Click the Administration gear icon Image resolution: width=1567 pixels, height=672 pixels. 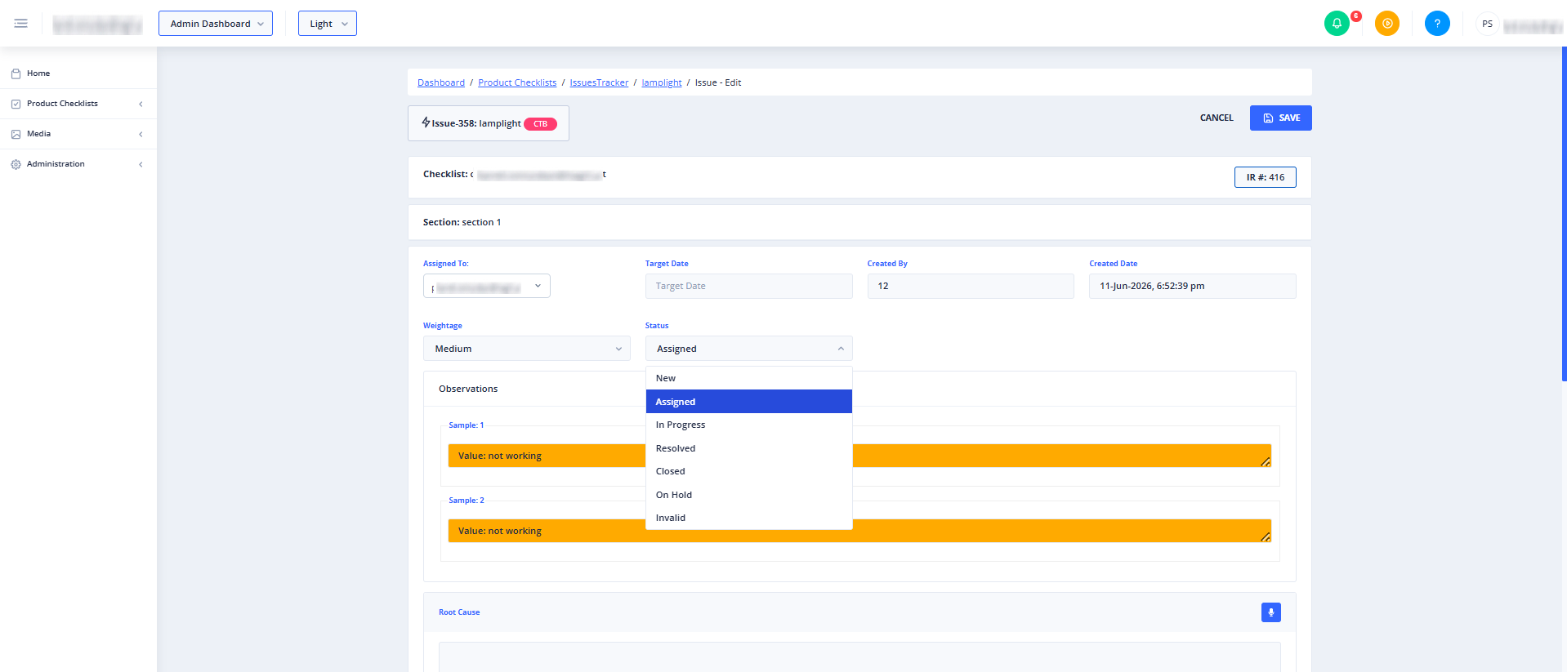(16, 164)
